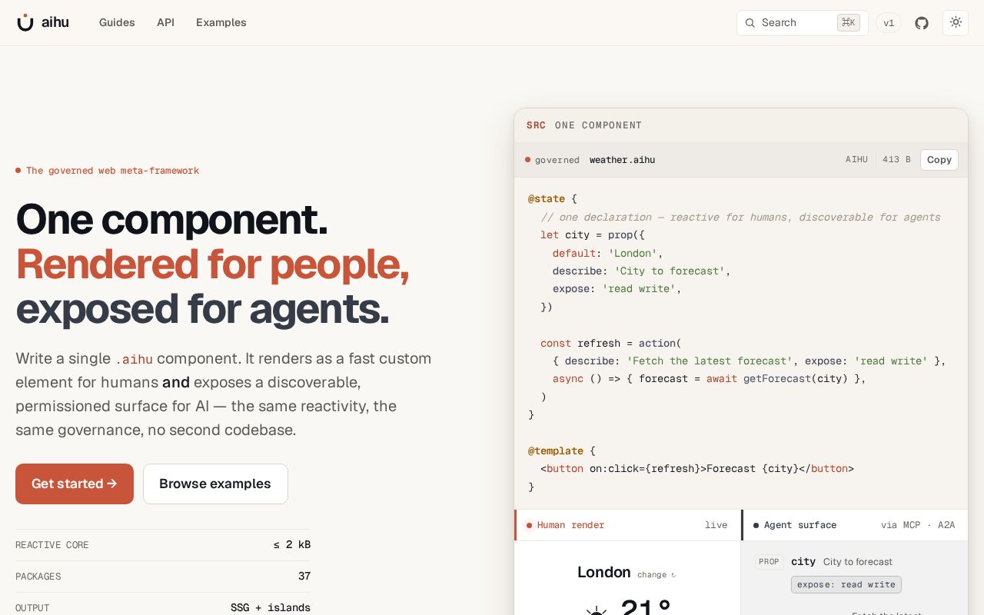Toggle the light/dark theme sun button
Image resolution: width=984 pixels, height=615 pixels.
click(x=956, y=22)
